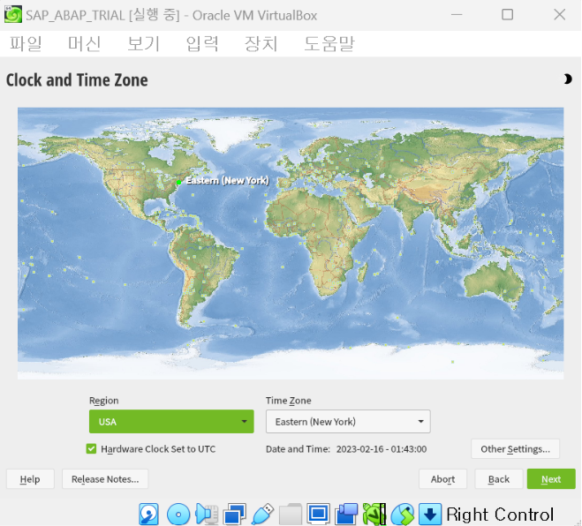Click the hard disk activity status icon
Image resolution: width=582 pixels, height=526 pixels.
149,515
